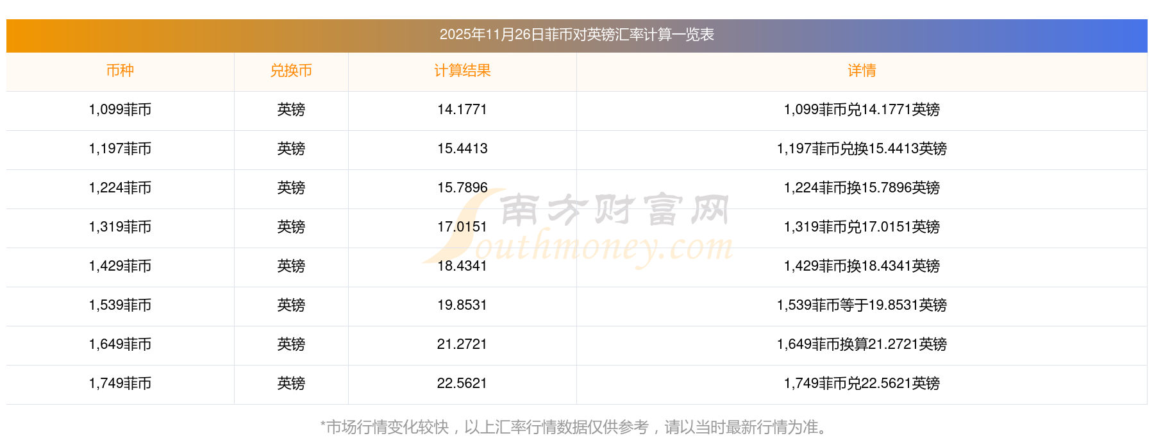1154x447 pixels.
Task: Click 英镑 in the 1,749菲币 row
Action: point(291,384)
